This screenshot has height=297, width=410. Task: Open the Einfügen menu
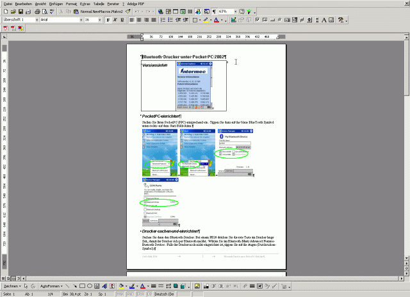56,4
